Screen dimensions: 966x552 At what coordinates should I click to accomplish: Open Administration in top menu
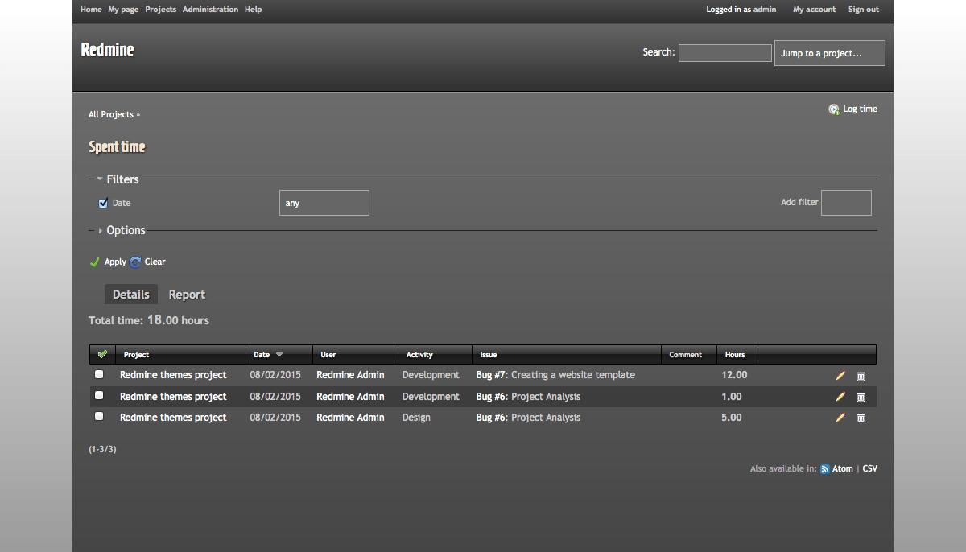[x=211, y=10]
